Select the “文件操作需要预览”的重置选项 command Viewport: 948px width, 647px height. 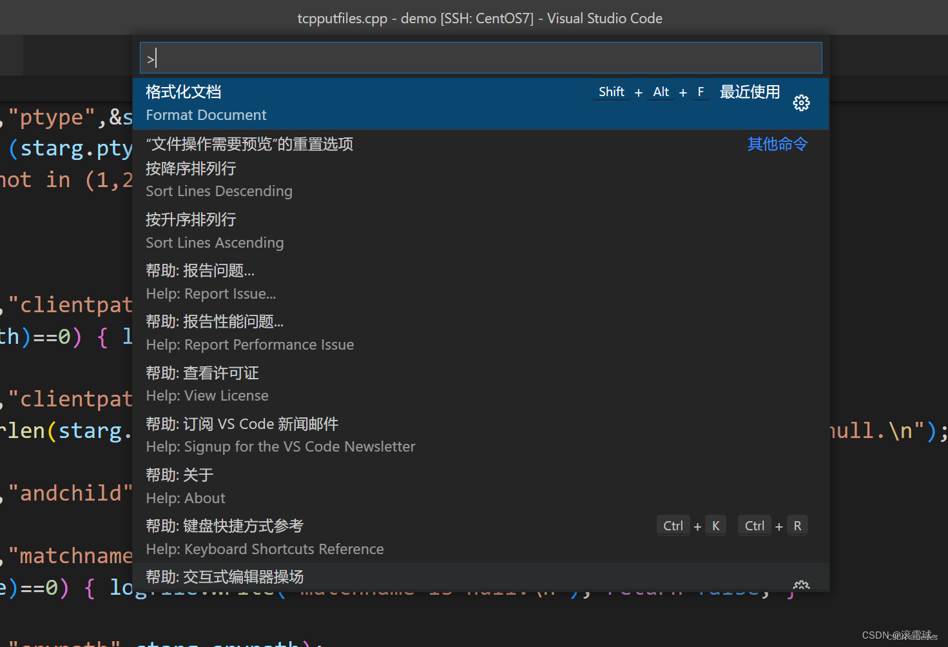[x=481, y=144]
